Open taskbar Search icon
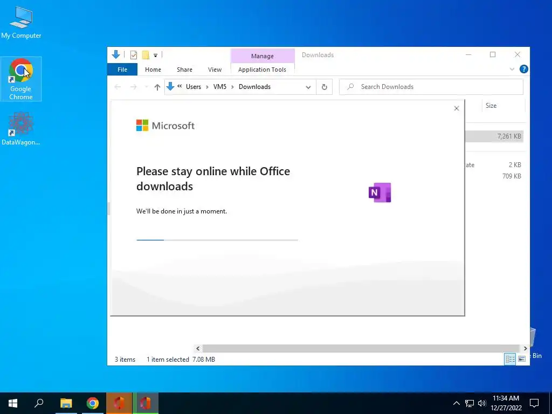The width and height of the screenshot is (552, 414). (x=39, y=403)
